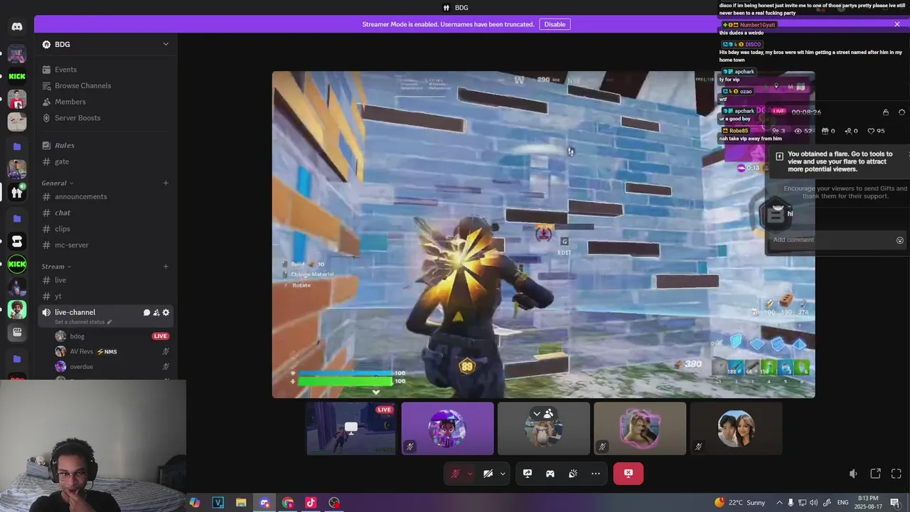This screenshot has height=512, width=910.
Task: Open more call options (three dots)
Action: pos(596,474)
